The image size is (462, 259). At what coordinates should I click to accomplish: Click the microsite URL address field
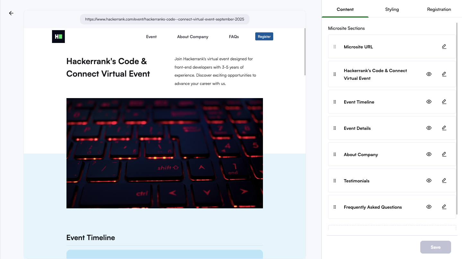tap(165, 19)
